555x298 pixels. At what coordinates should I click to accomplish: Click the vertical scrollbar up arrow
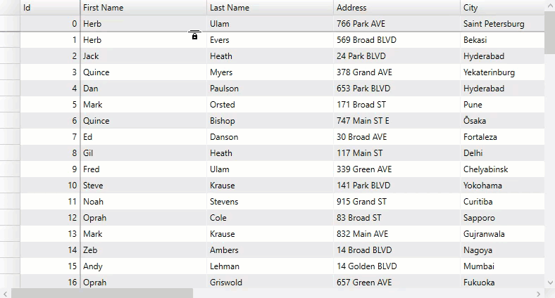549,6
